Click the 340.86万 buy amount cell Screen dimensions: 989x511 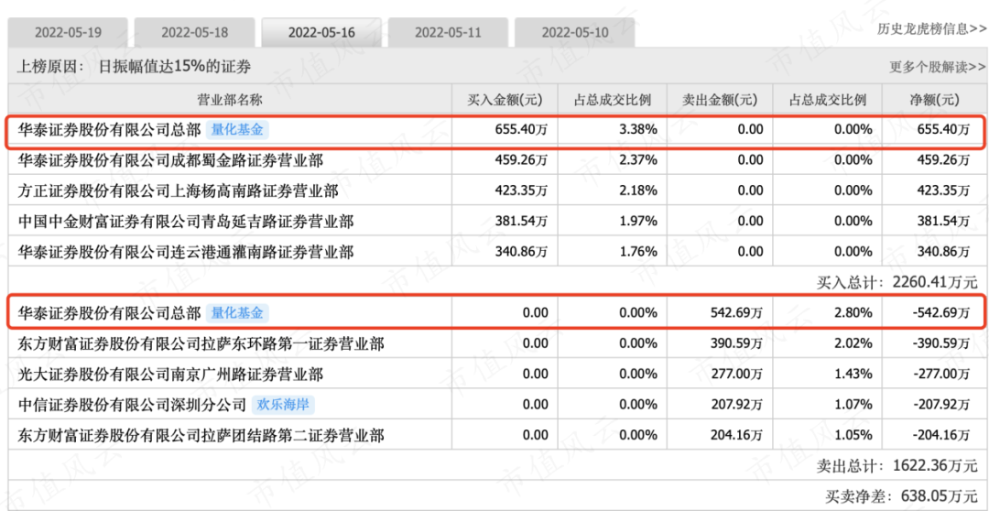pos(520,253)
